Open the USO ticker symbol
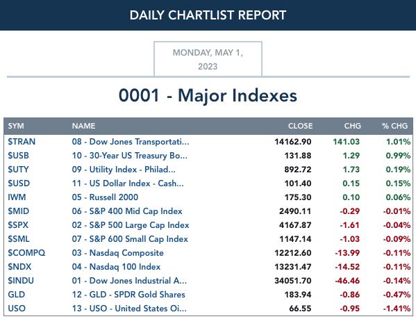Image resolution: width=416 pixels, height=319 pixels. [x=17, y=309]
